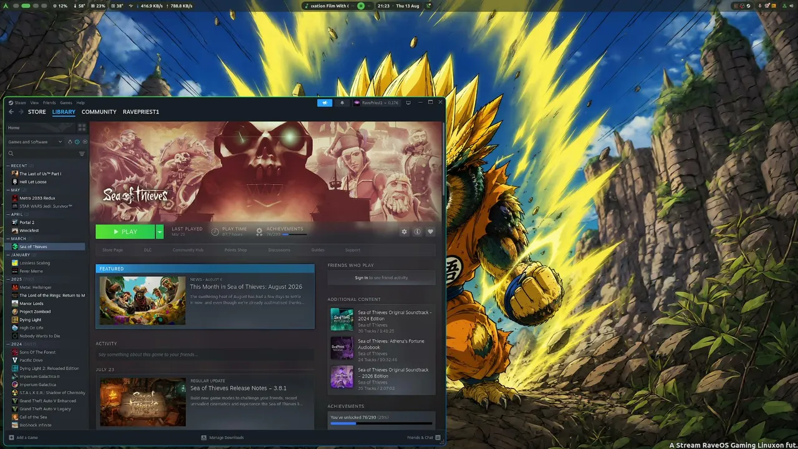Screen dimensions: 798x449
Task: Launch Sea of Thieves with Play button
Action: point(125,231)
